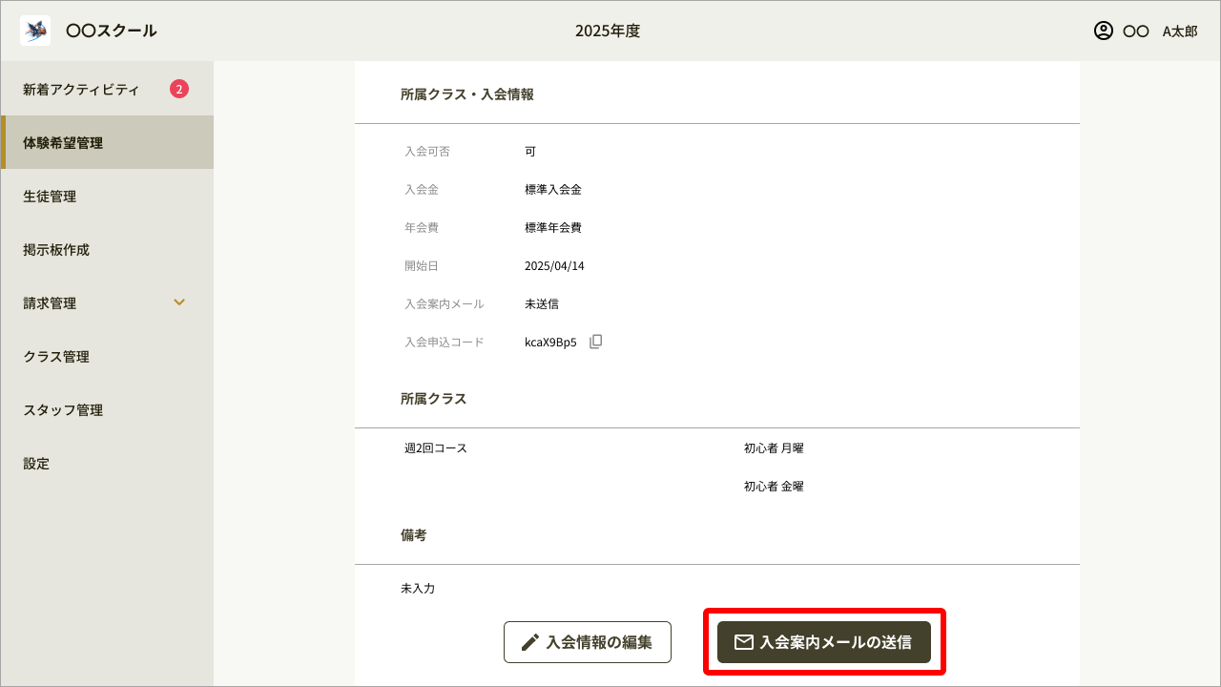This screenshot has width=1221, height=687.
Task: Collapse the 請求管理 chevron menu
Action: click(x=178, y=302)
